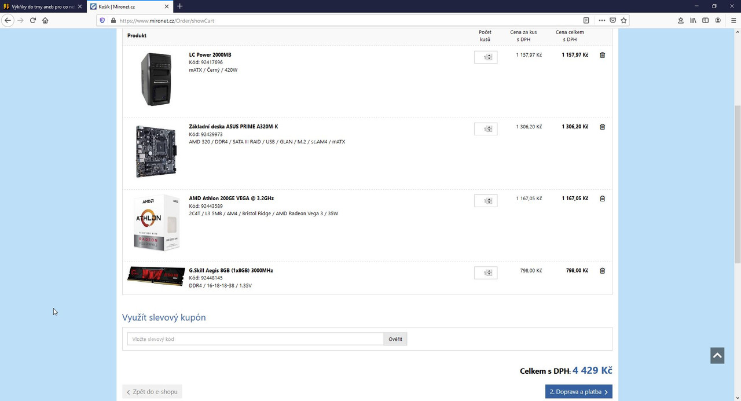View LC Power case thumbnail
The width and height of the screenshot is (741, 401).
(156, 79)
